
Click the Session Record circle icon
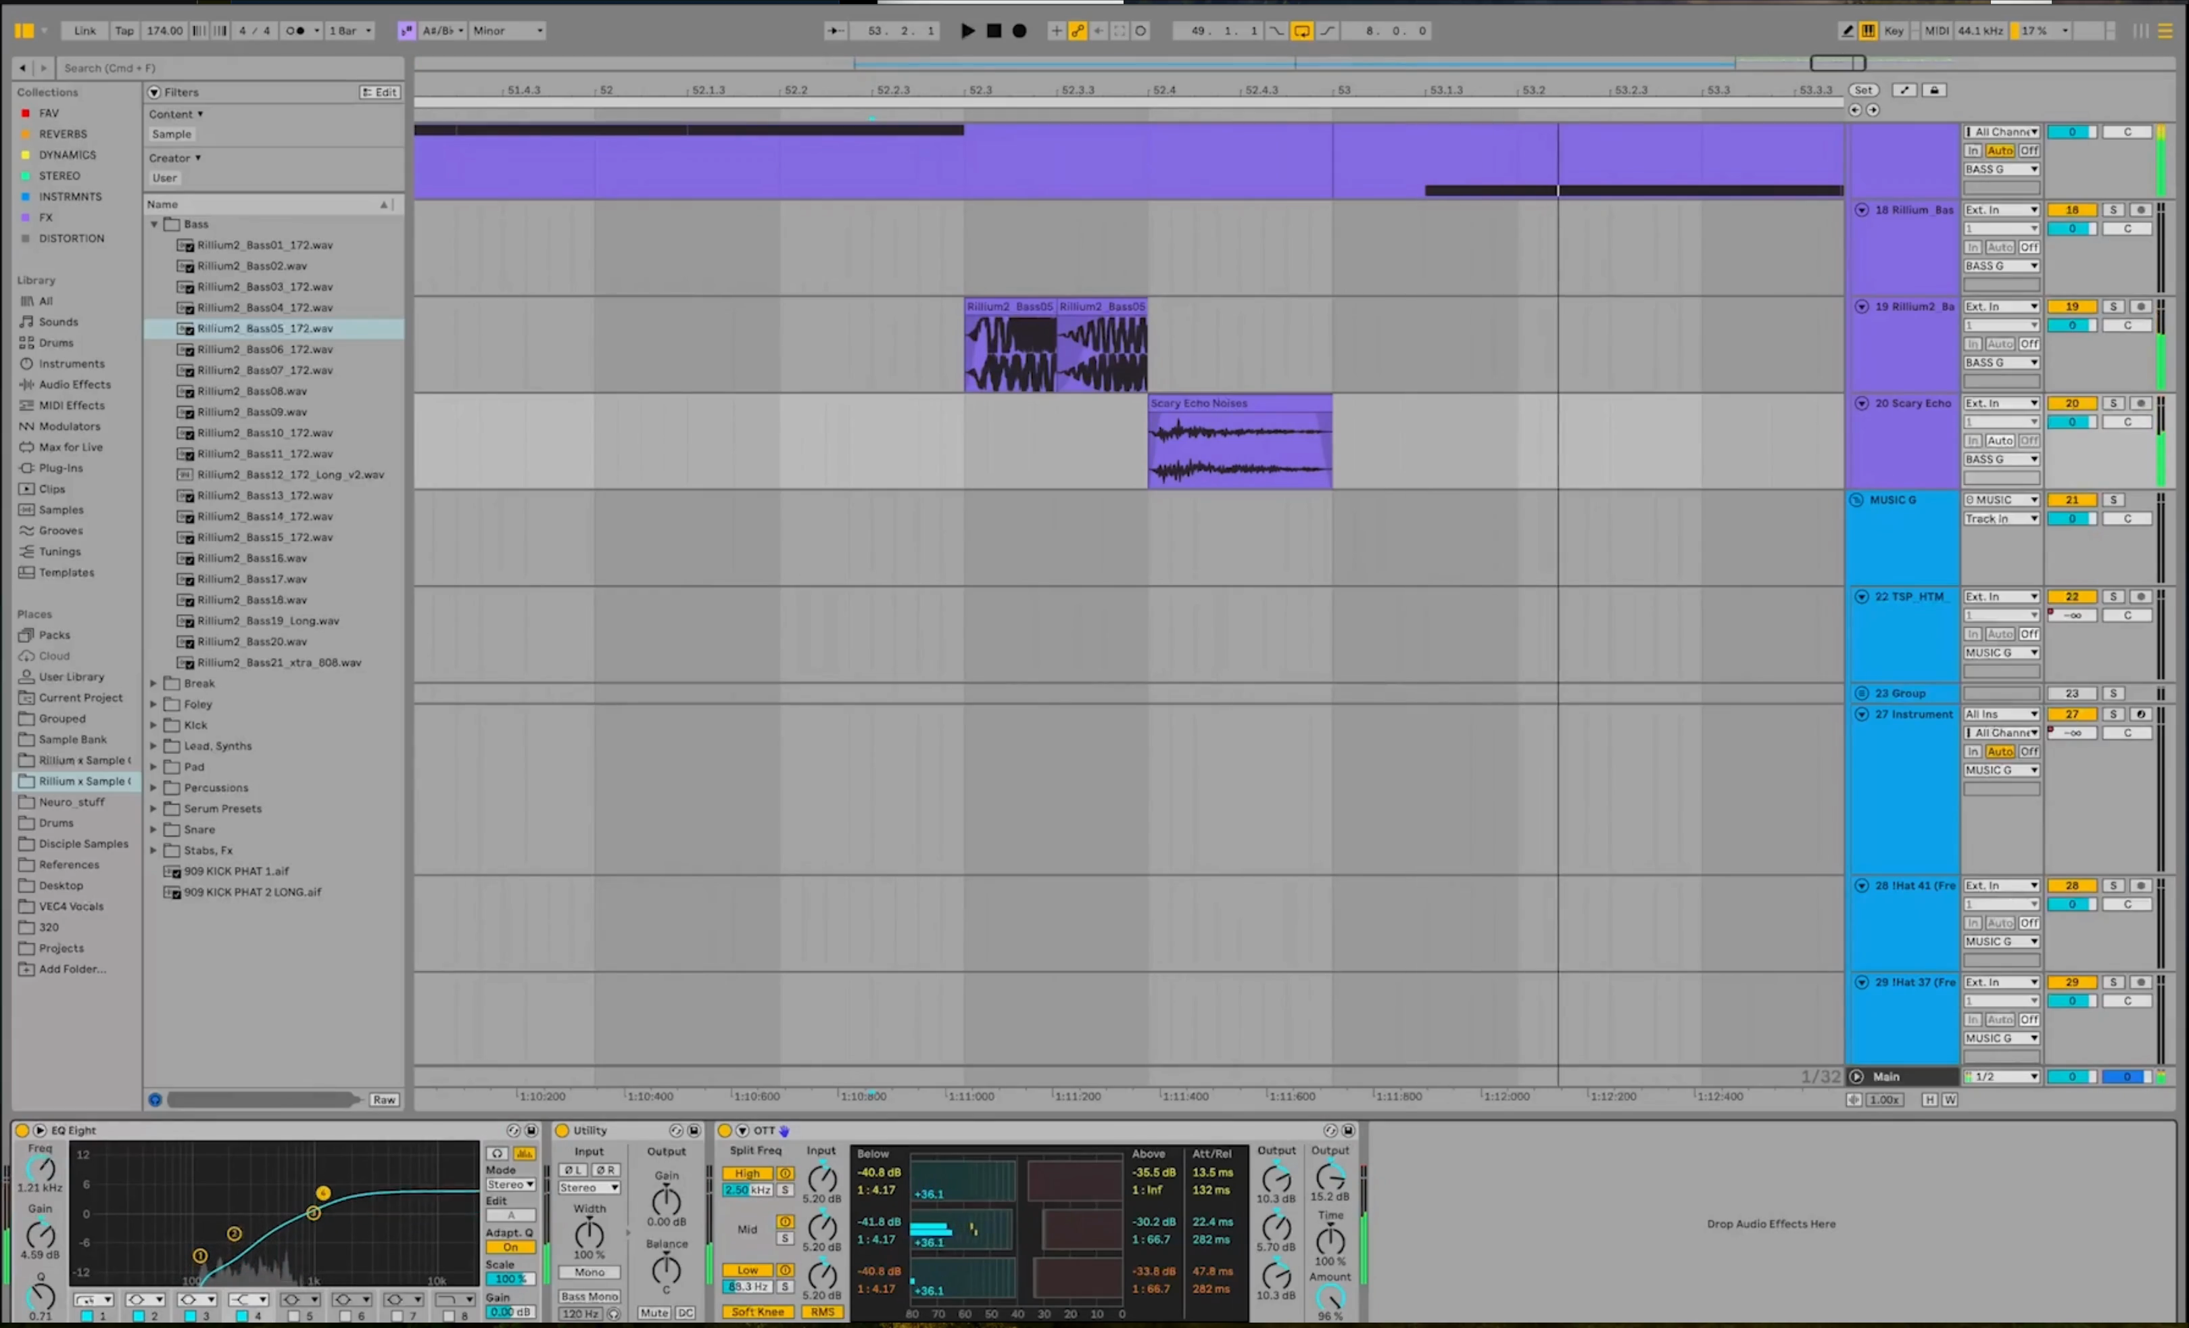point(1140,30)
